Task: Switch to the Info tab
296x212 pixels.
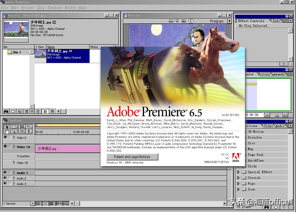Action: coord(276,21)
